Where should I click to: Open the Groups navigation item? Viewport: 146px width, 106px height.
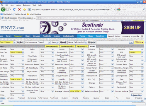point(36,36)
